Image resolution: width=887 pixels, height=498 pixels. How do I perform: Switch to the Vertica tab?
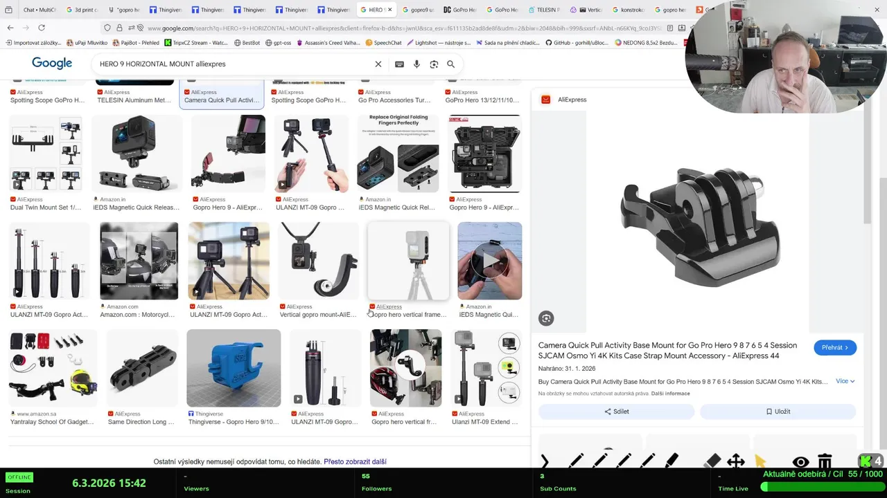coord(586,10)
